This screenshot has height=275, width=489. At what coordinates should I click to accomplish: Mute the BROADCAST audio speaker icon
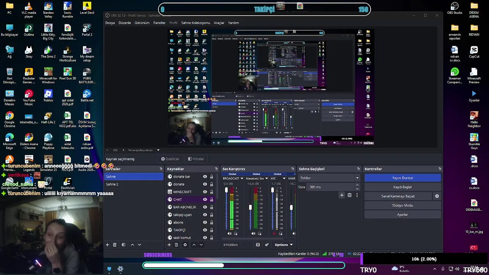point(229,233)
